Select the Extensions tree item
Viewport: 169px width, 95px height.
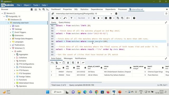(19, 35)
